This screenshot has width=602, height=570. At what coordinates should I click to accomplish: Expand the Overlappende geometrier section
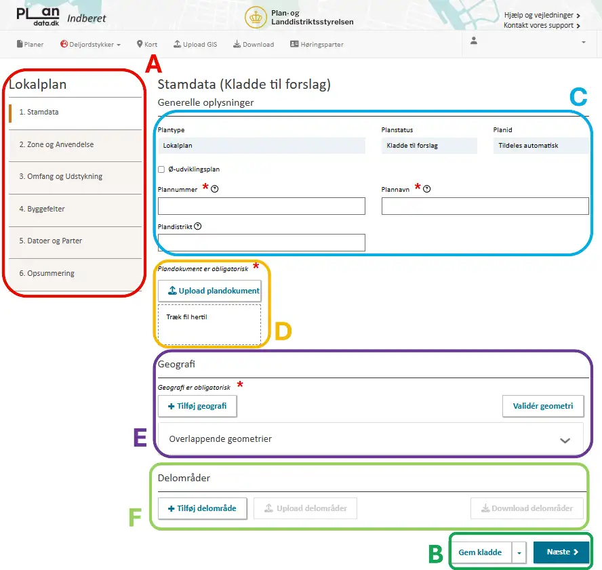pos(565,440)
